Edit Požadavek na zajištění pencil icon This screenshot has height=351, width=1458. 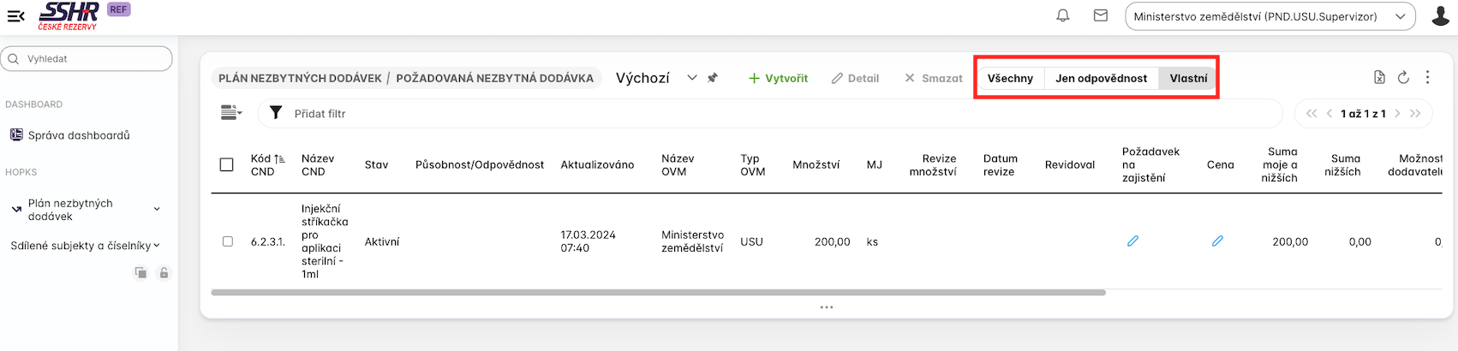point(1132,241)
